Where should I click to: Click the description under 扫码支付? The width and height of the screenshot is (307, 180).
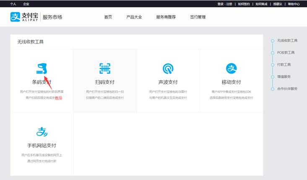105,95
